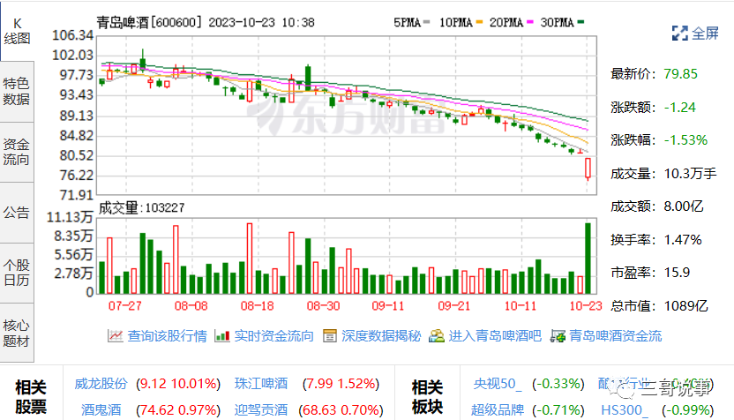This screenshot has height=420, width=734.
Task: Open the 青岛啤酒资金流 link
Action: point(616,335)
